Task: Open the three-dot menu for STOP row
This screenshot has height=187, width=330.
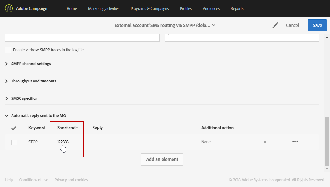Action: pos(295,141)
